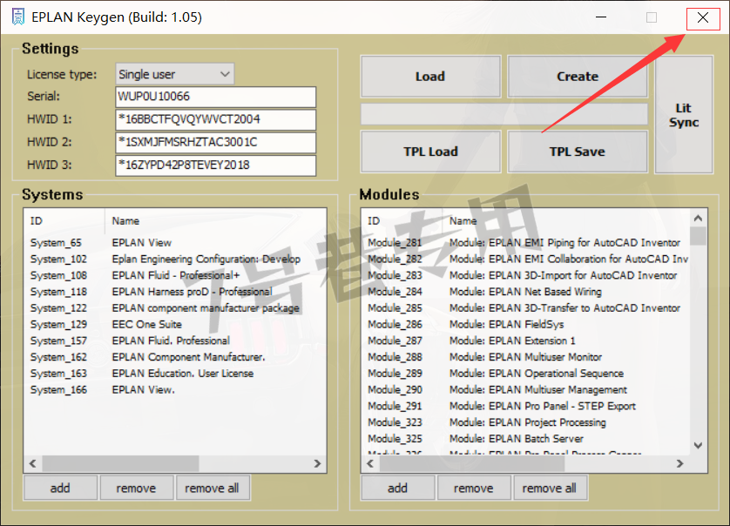Click remove under the Modules list
730x526 pixels.
pyautogui.click(x=474, y=488)
